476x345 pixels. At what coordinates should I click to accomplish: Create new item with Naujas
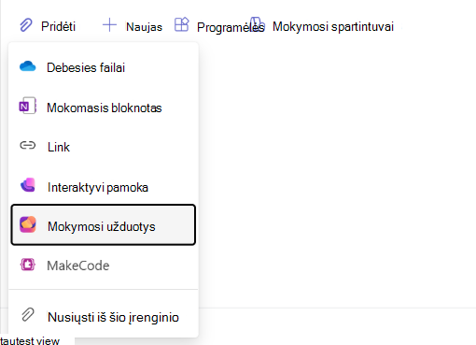point(144,27)
